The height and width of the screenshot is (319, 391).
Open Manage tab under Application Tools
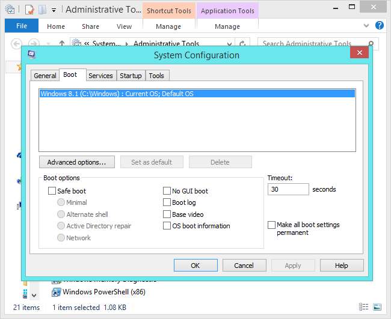[x=227, y=26]
